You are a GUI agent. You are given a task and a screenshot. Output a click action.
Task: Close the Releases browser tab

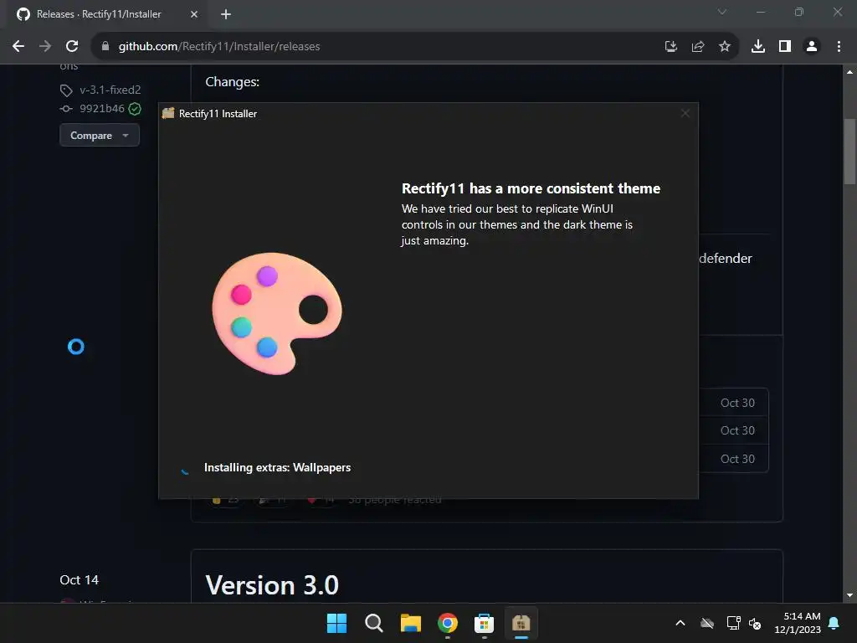point(194,14)
